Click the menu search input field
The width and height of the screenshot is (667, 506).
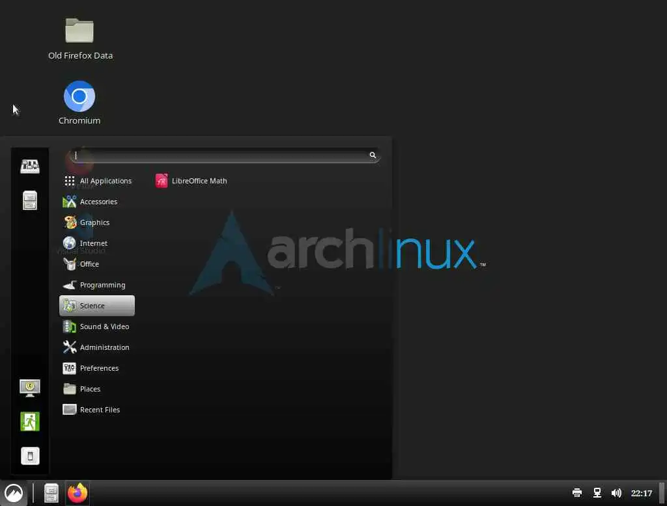pyautogui.click(x=225, y=155)
